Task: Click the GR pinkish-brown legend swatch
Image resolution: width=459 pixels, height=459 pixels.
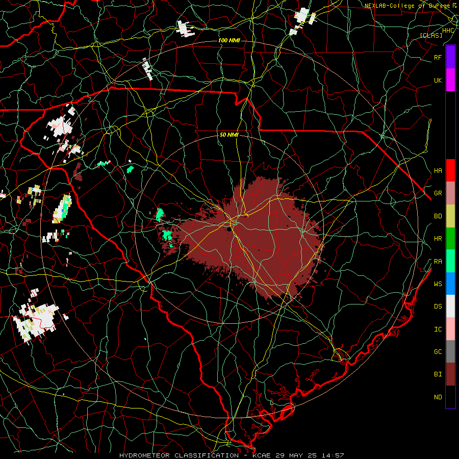Action: 450,193
